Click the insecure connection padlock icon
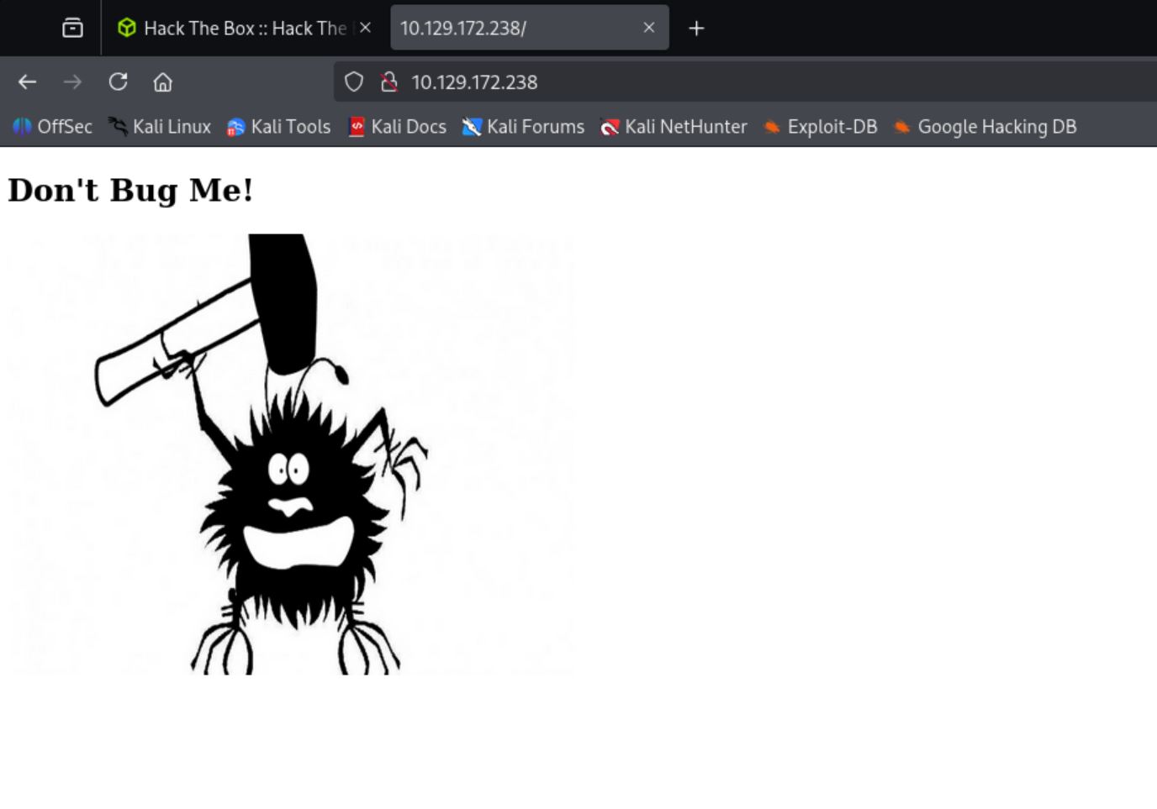Image resolution: width=1157 pixels, height=809 pixels. point(388,81)
